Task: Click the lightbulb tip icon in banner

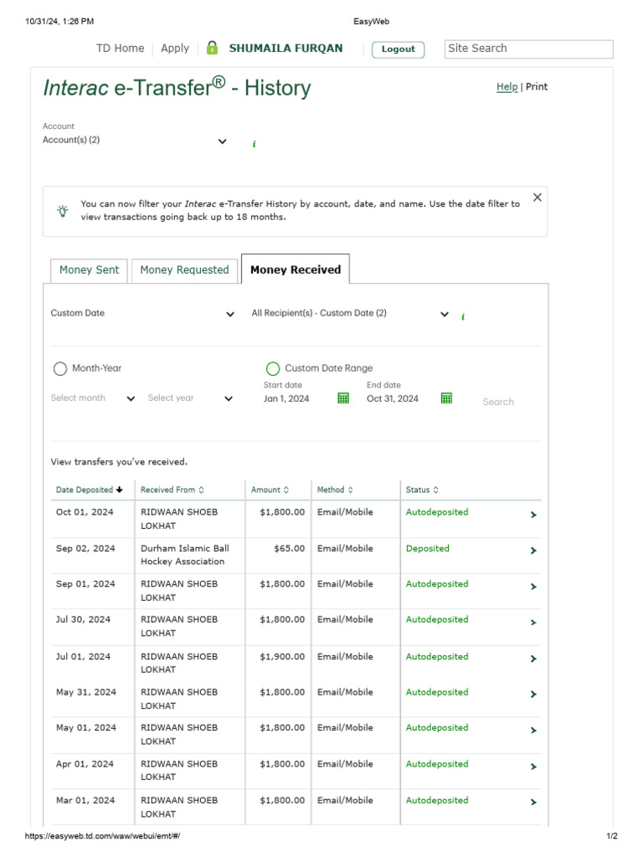Action: 63,211
